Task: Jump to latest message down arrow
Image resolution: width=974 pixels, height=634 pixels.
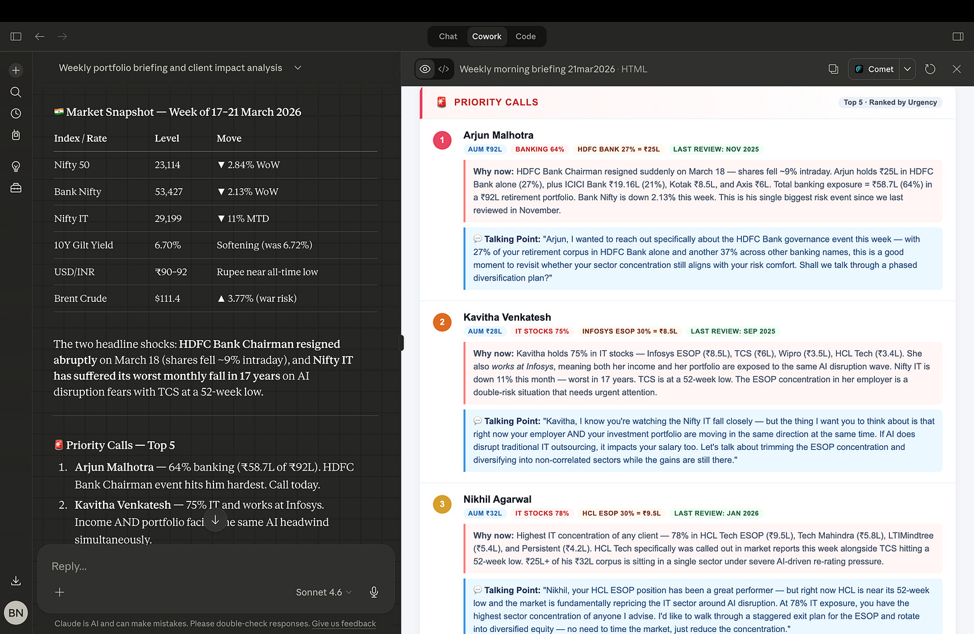Action: [x=215, y=521]
